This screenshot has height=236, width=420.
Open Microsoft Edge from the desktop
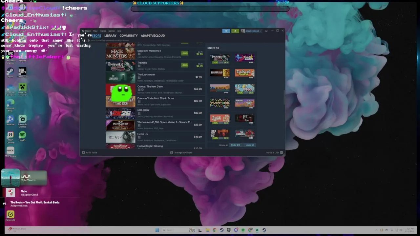pyautogui.click(x=10, y=105)
